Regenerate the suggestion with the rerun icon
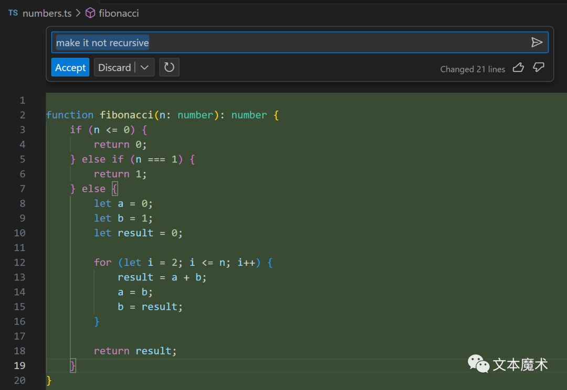 click(x=169, y=68)
